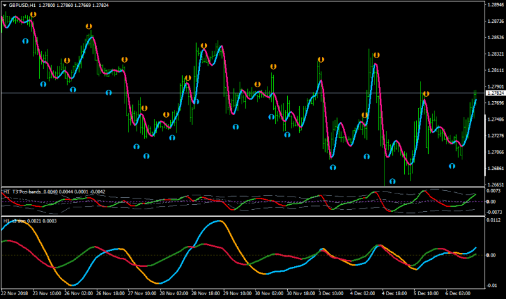
Task: Click the 30 Nov 02:00 time label
Action: 269,293
